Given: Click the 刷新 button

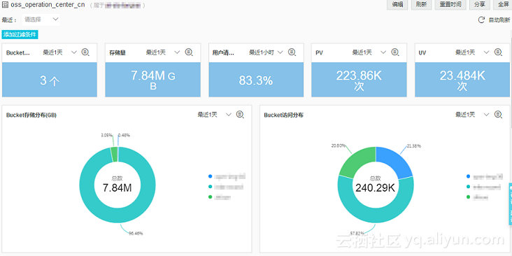Looking at the screenshot, I should pyautogui.click(x=421, y=5).
